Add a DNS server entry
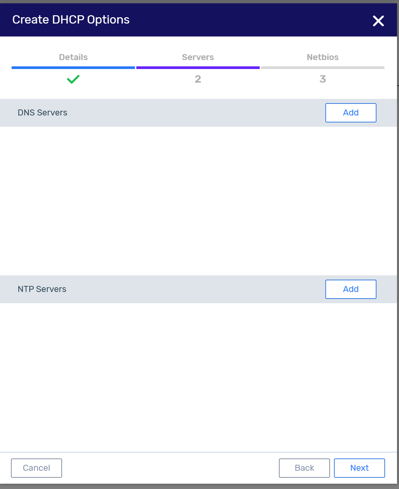 coord(351,113)
